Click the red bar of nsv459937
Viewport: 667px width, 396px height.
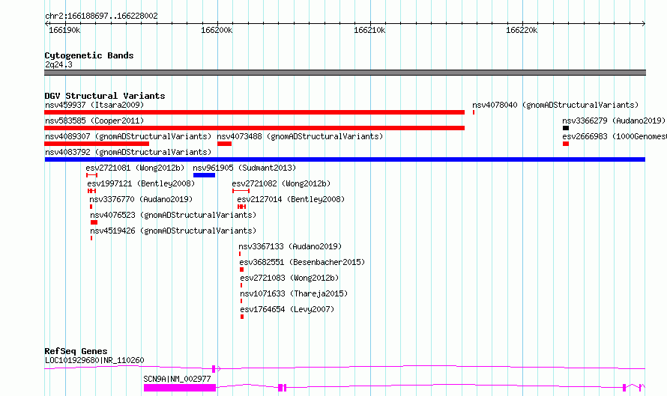click(x=254, y=112)
